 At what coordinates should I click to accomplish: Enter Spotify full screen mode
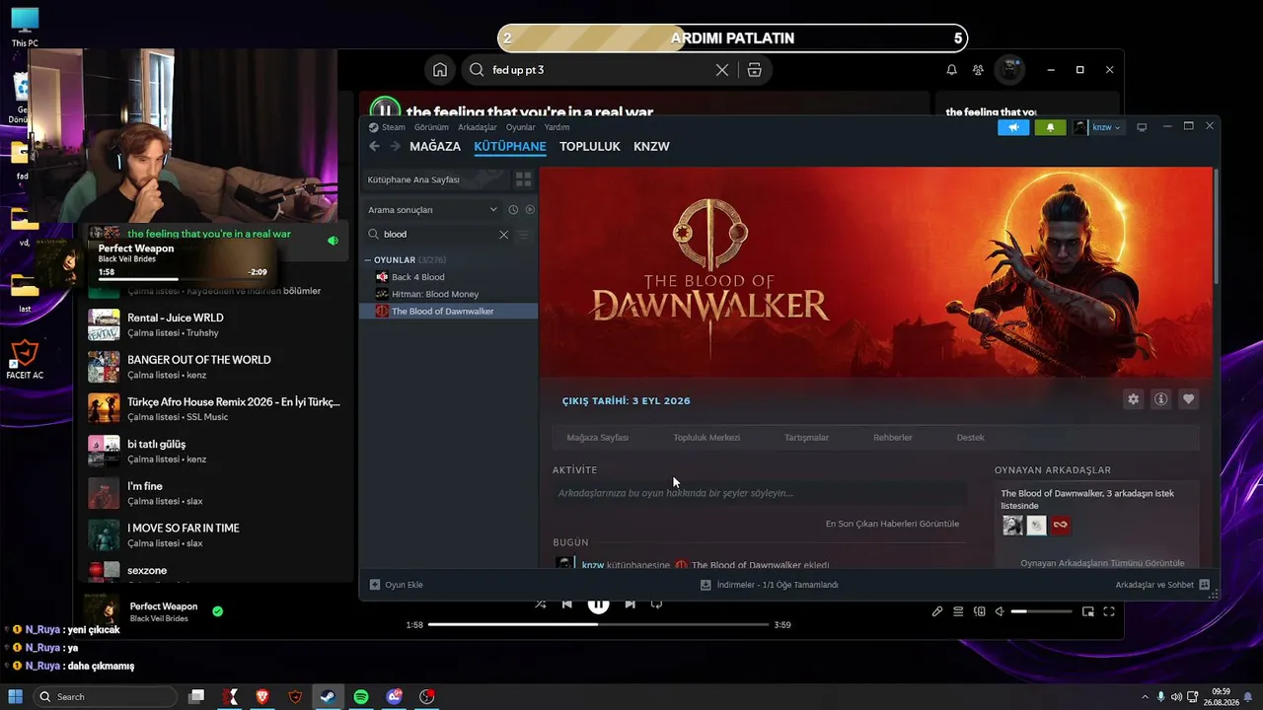(1109, 611)
